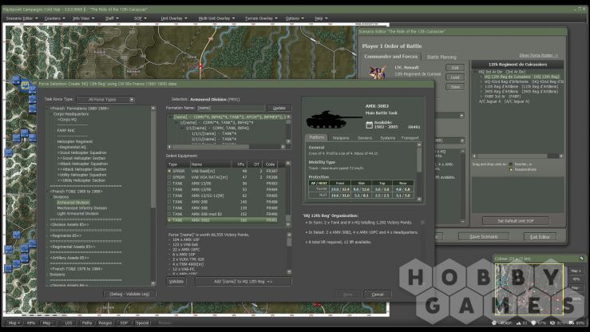Switch to the Platform tab
Screen dimensions: 590x332
coord(317,137)
